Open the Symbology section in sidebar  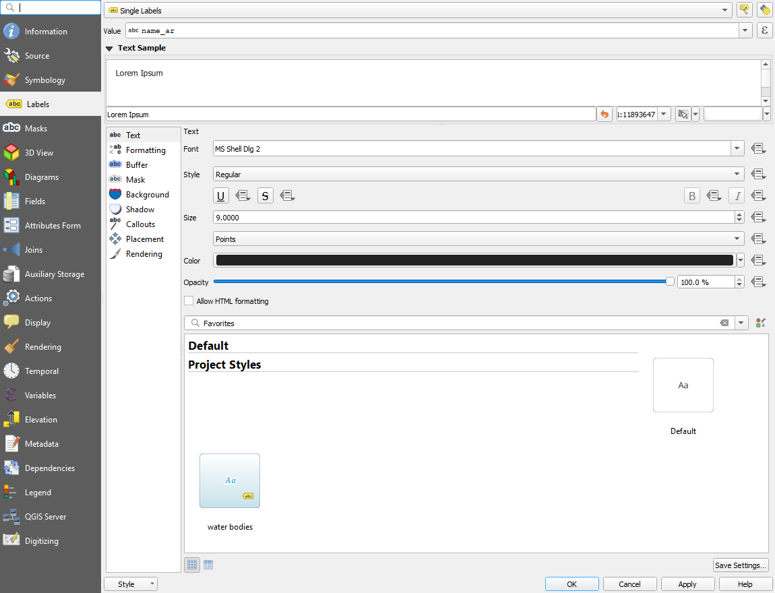(51, 80)
